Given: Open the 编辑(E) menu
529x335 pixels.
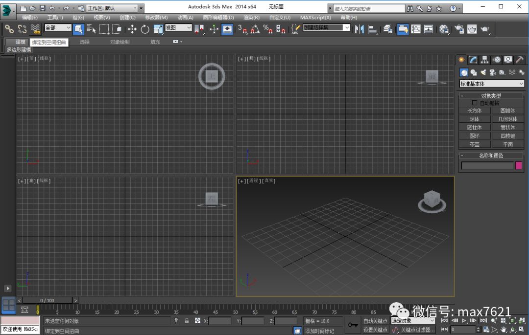Looking at the screenshot, I should coord(30,17).
